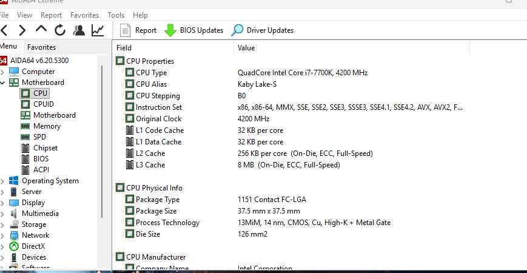The image size is (527, 273).
Task: Expand the Network tree node
Action: click(2, 235)
